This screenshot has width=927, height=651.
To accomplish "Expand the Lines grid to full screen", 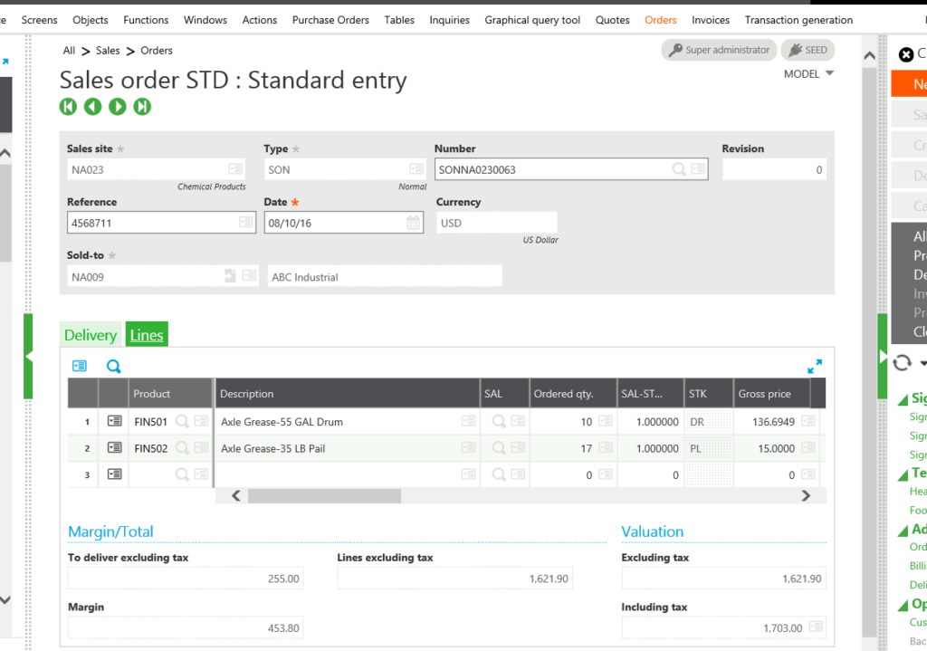I will [814, 366].
